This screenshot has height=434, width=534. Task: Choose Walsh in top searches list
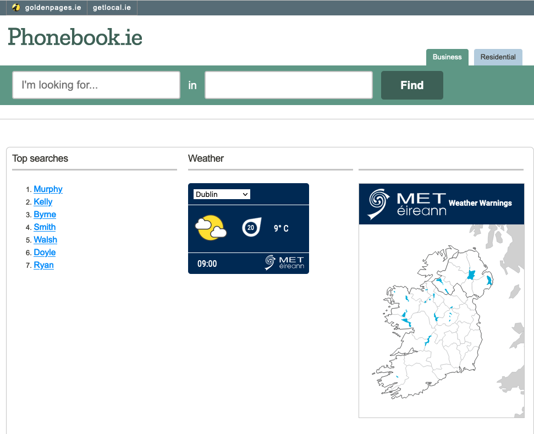[45, 240]
